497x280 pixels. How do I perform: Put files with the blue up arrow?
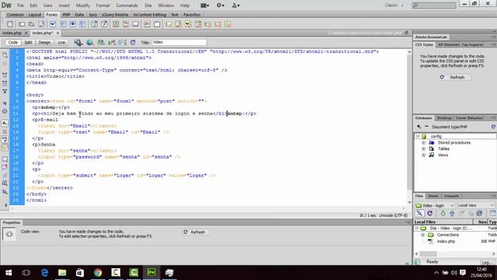[x=452, y=213]
